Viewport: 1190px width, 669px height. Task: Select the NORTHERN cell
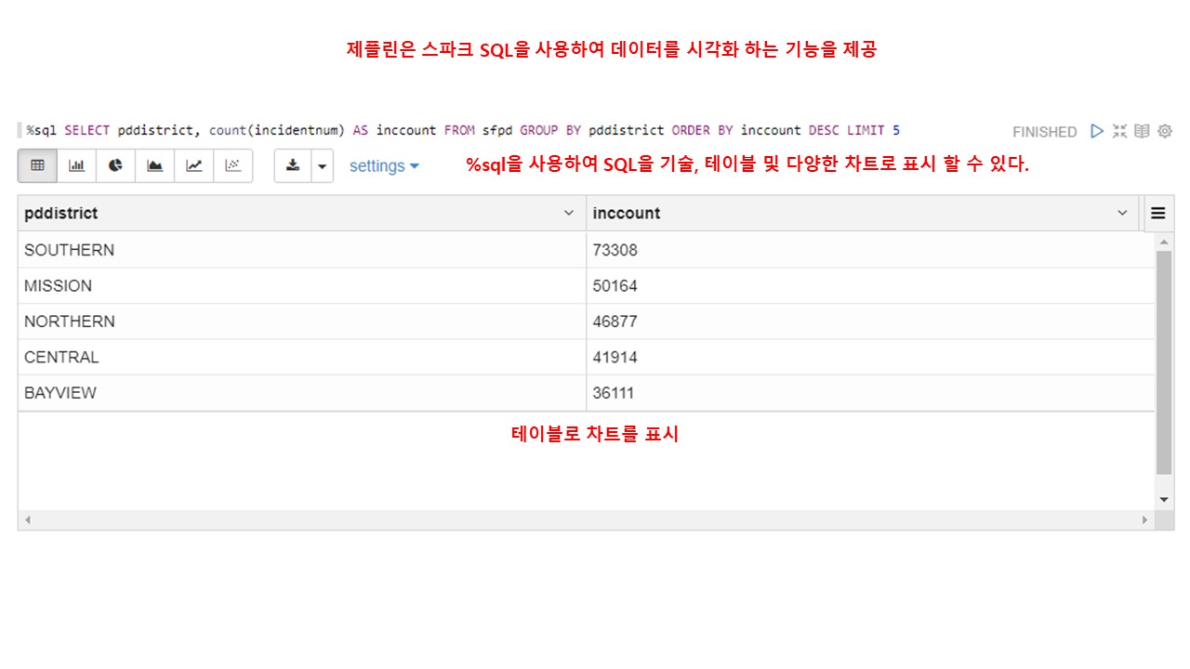302,321
